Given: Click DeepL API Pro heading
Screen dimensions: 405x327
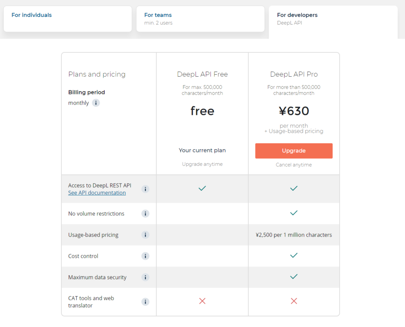Looking at the screenshot, I should click(x=294, y=74).
